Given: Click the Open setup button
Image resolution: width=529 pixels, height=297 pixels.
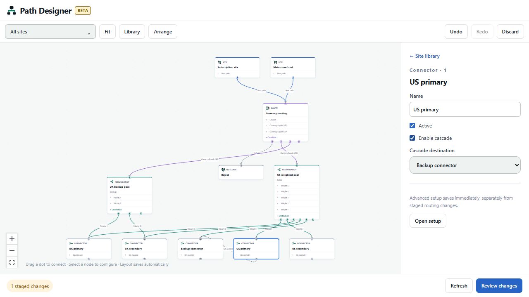Looking at the screenshot, I should coord(428,221).
